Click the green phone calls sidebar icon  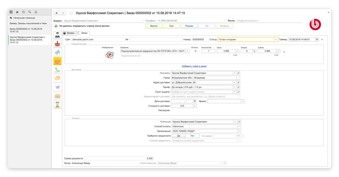click(x=57, y=70)
